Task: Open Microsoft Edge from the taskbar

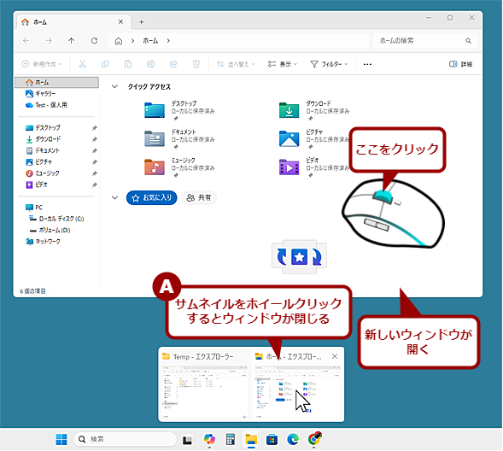Action: (293, 439)
